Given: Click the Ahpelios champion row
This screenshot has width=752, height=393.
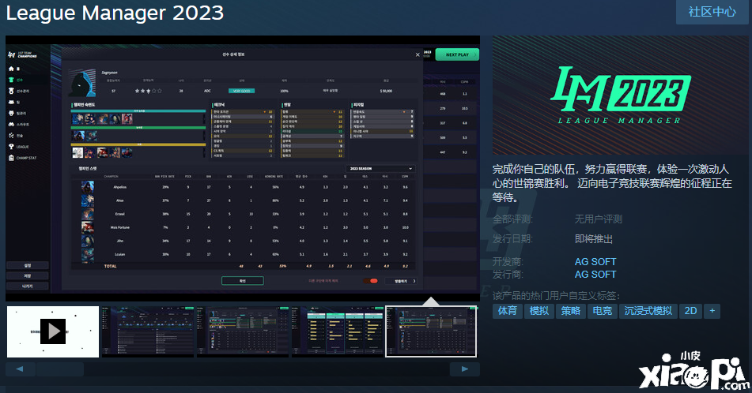Looking at the screenshot, I should (243, 187).
